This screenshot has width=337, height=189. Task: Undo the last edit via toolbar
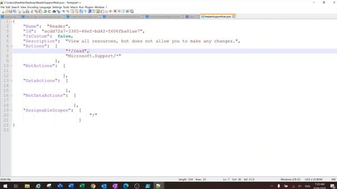click(45, 12)
